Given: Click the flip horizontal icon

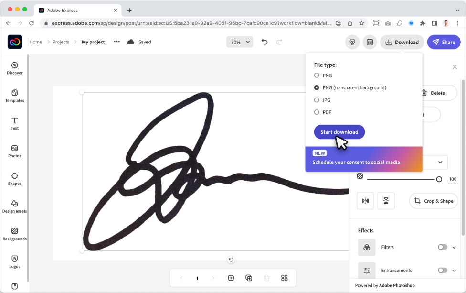Looking at the screenshot, I should [365, 201].
